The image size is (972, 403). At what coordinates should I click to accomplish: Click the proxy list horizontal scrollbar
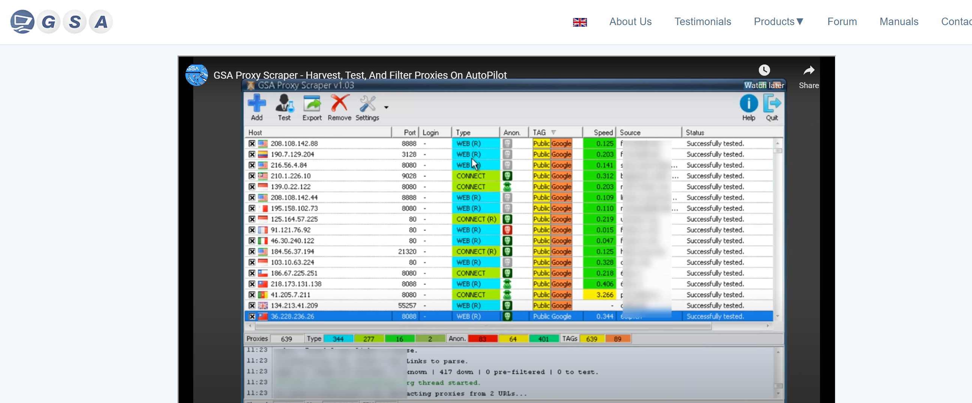[509, 326]
